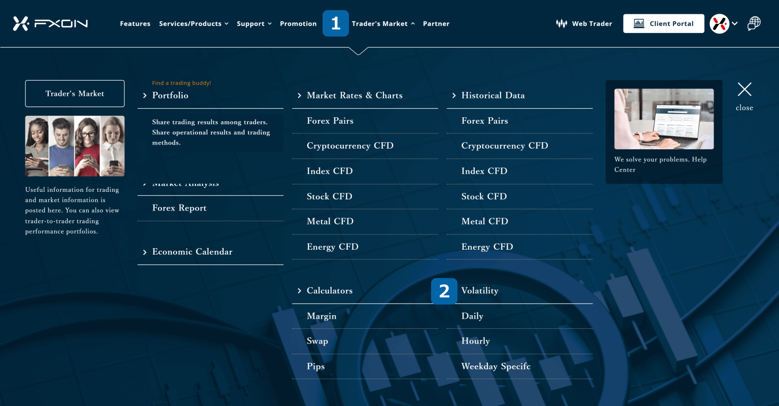Expand the Services/Products dropdown
This screenshot has height=406, width=779.
pyautogui.click(x=194, y=23)
